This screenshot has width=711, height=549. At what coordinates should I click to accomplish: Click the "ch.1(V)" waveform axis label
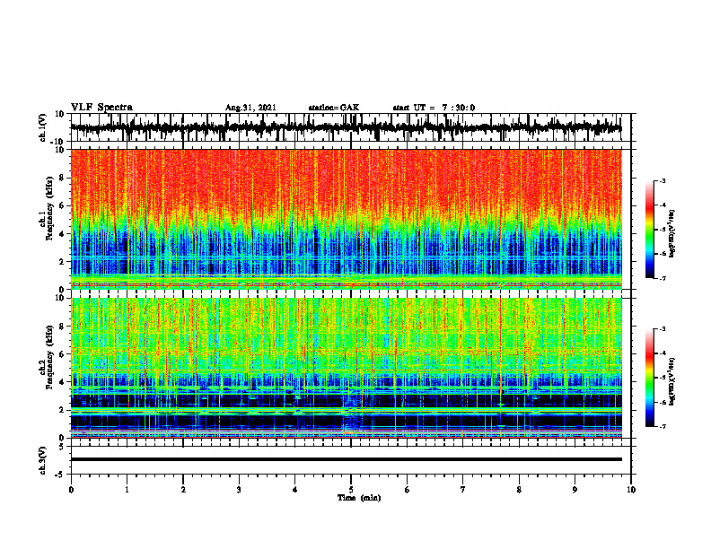43,127
